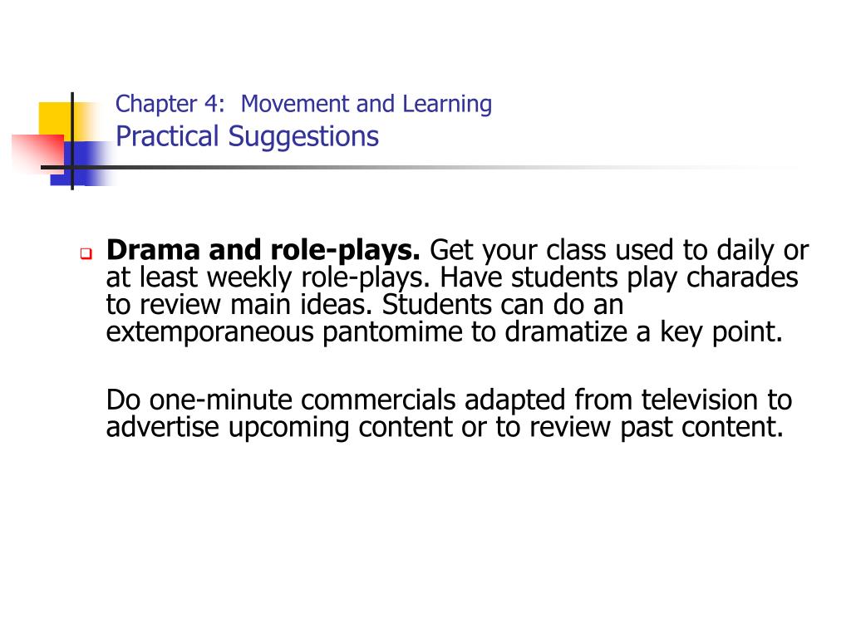Click the word 'Learning' in chapter heading
Viewport: 851px width, 638px height.
click(447, 104)
